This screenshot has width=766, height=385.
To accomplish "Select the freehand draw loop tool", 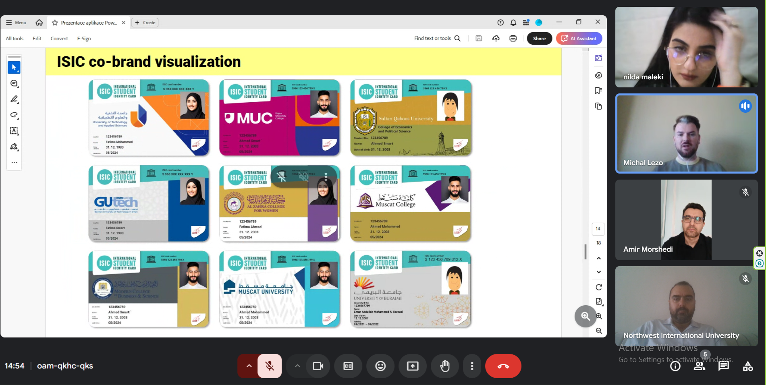I will (14, 115).
